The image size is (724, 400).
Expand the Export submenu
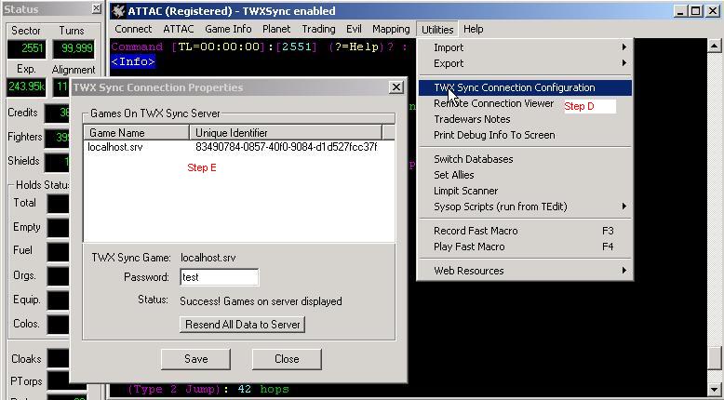click(x=525, y=63)
